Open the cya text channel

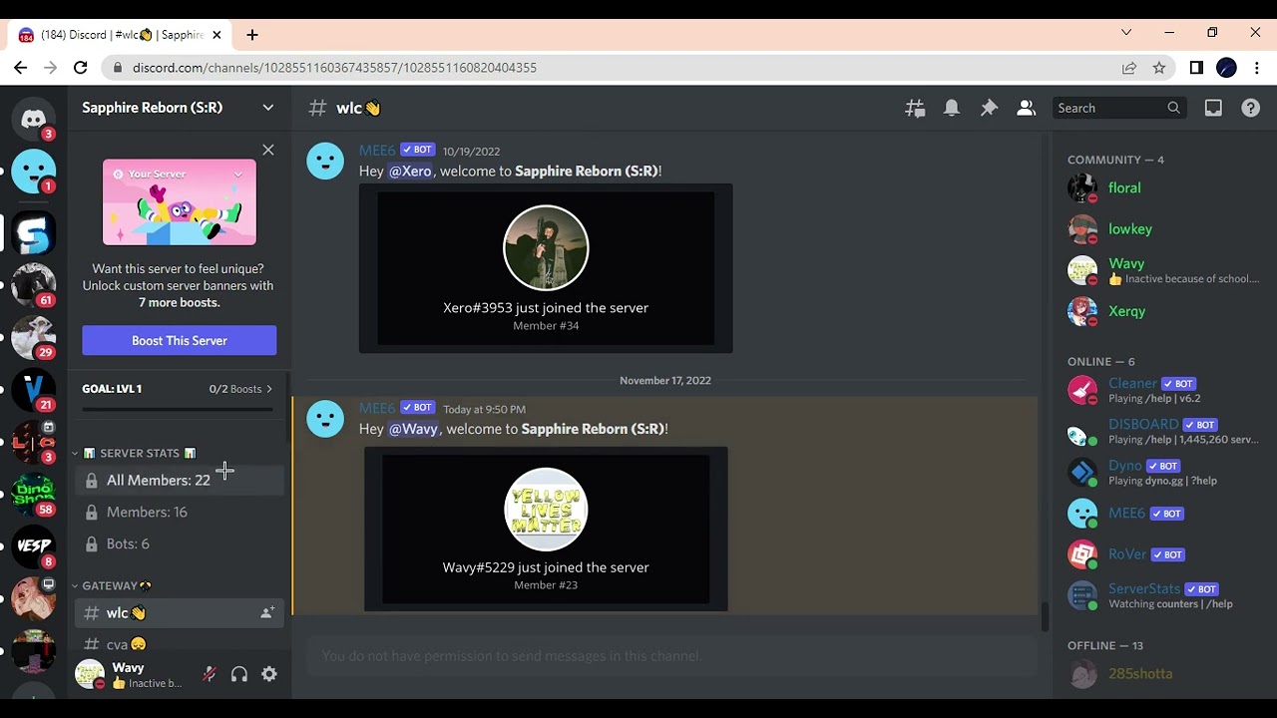tap(180, 642)
